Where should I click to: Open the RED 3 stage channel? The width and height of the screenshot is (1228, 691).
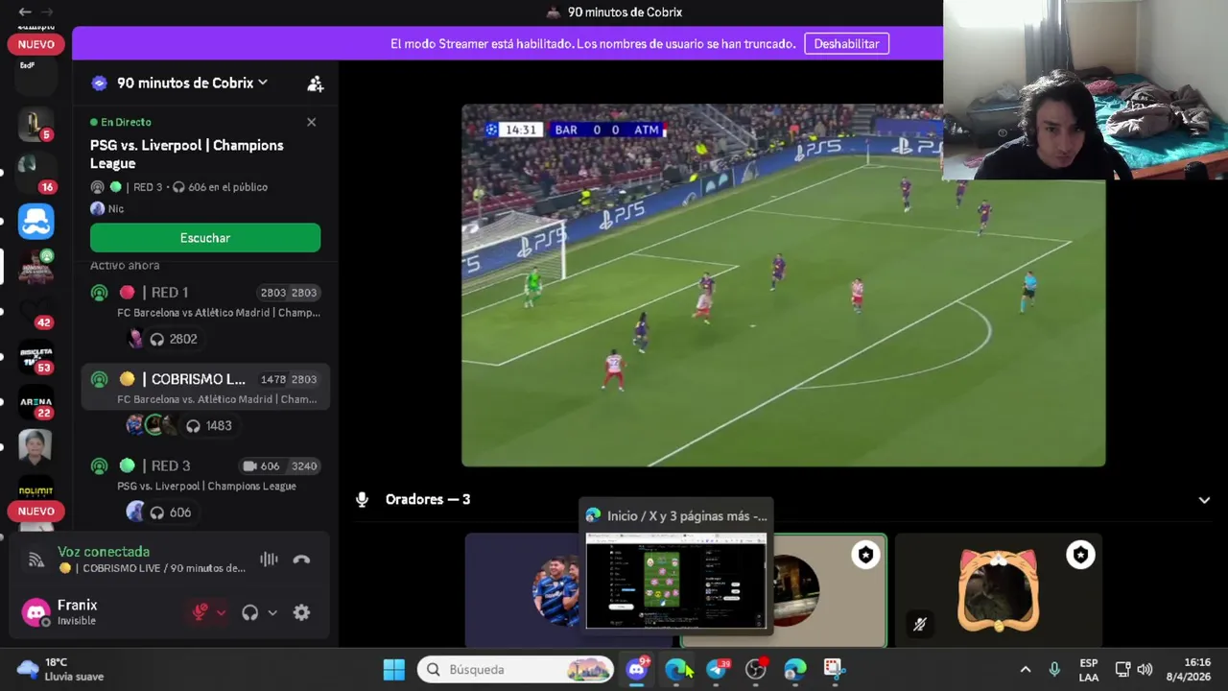click(x=205, y=474)
